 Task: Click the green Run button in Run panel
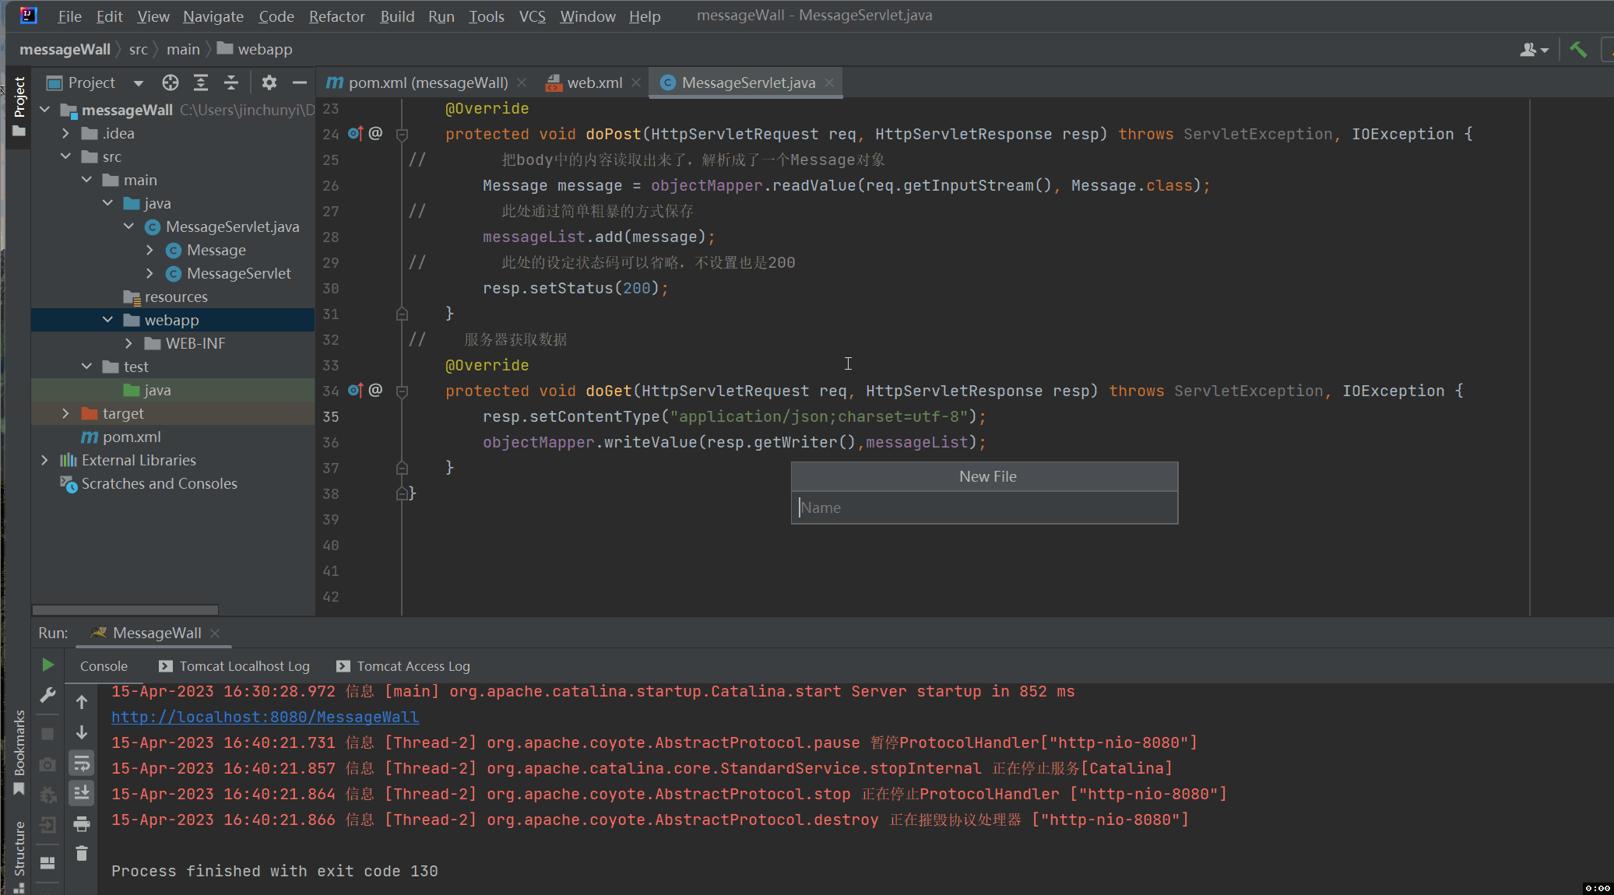(x=47, y=665)
